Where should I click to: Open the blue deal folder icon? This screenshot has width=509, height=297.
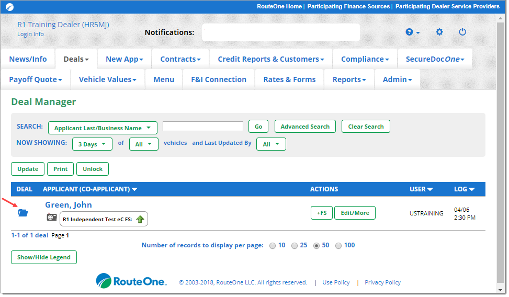(x=23, y=213)
